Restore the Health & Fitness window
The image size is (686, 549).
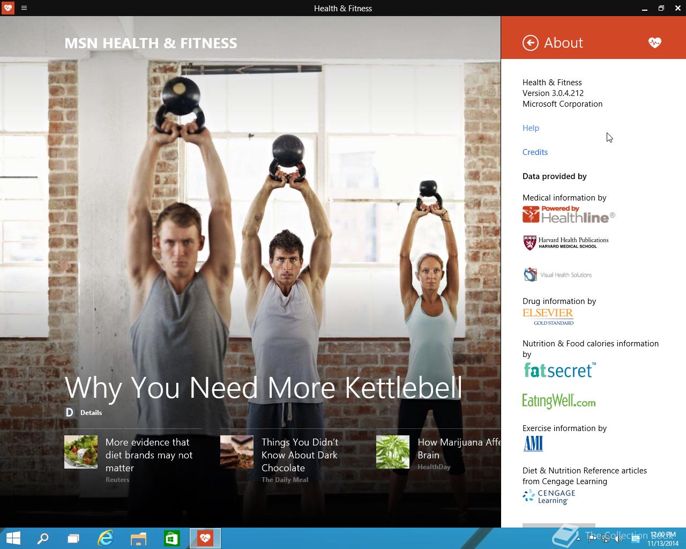click(661, 8)
